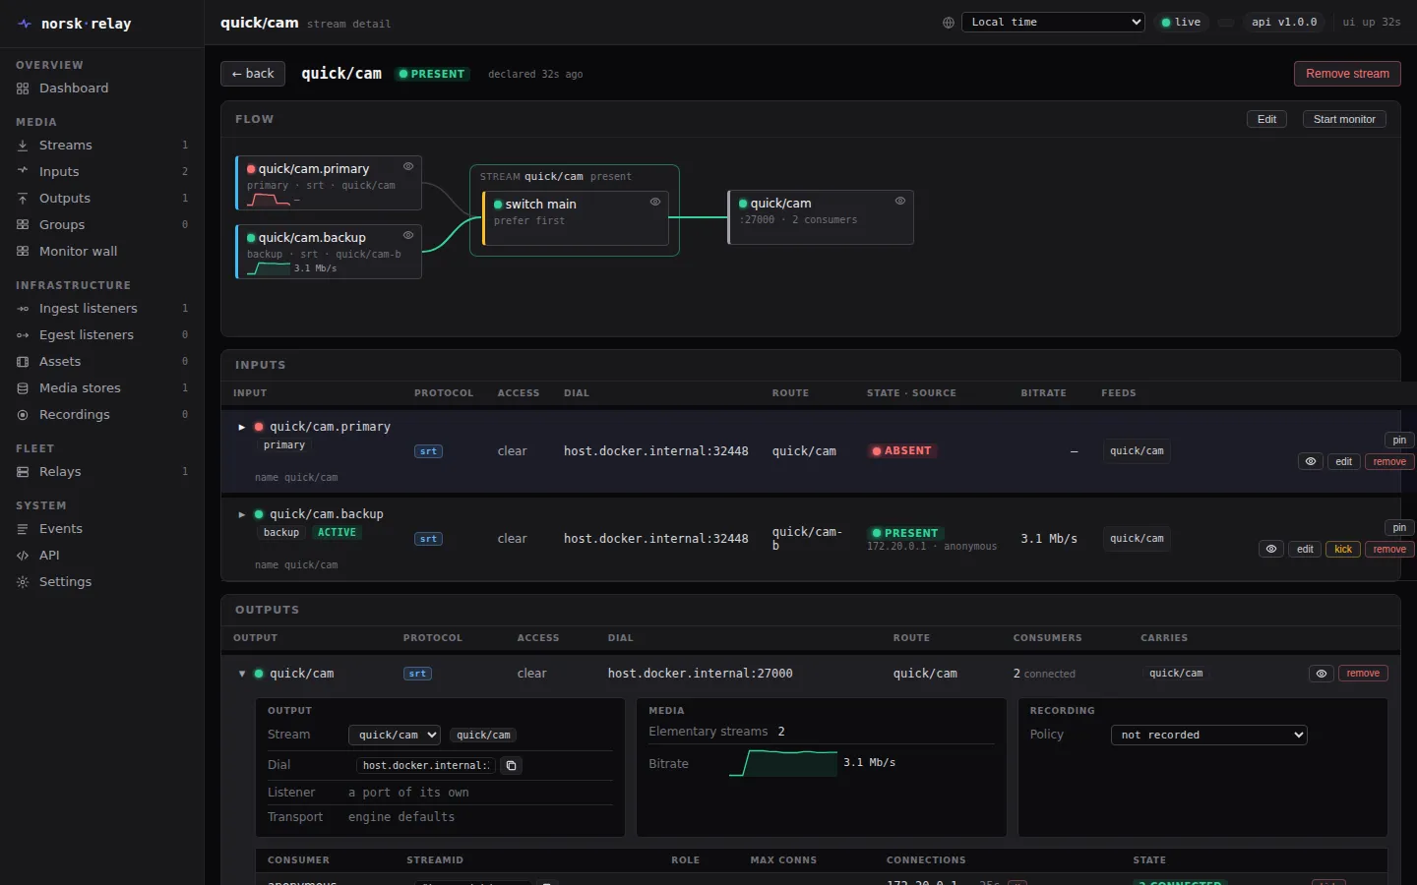Click the globe timezone icon
The image size is (1417, 885).
(x=949, y=23)
